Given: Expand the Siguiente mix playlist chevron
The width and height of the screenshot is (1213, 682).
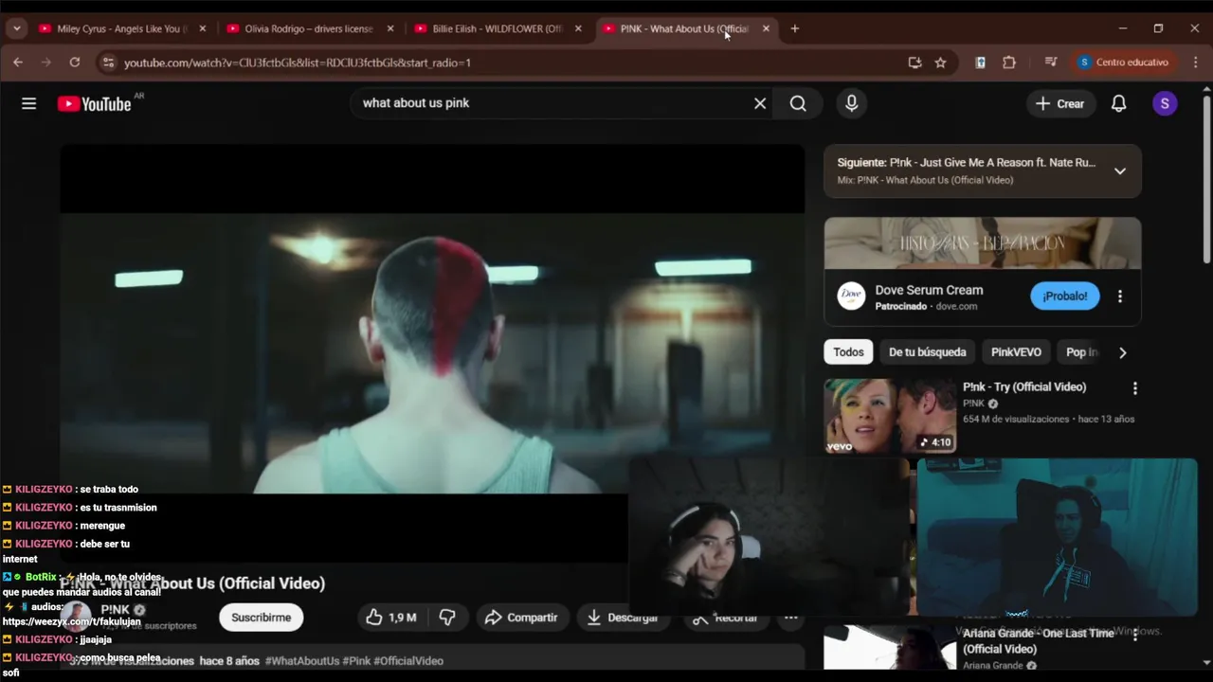Looking at the screenshot, I should 1119,171.
